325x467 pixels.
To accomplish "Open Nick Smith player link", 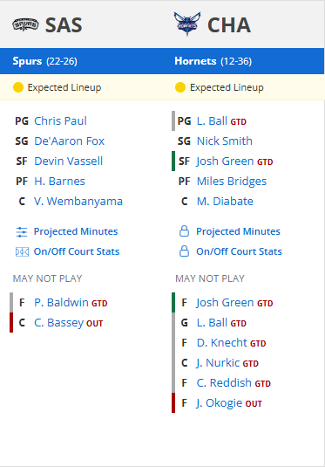I will [225, 141].
